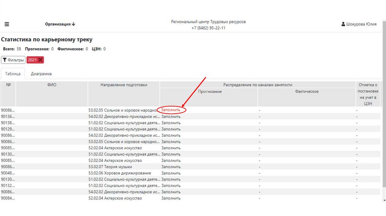Click the number cell 90084...
This screenshot has width=386, height=216.
[8, 198]
